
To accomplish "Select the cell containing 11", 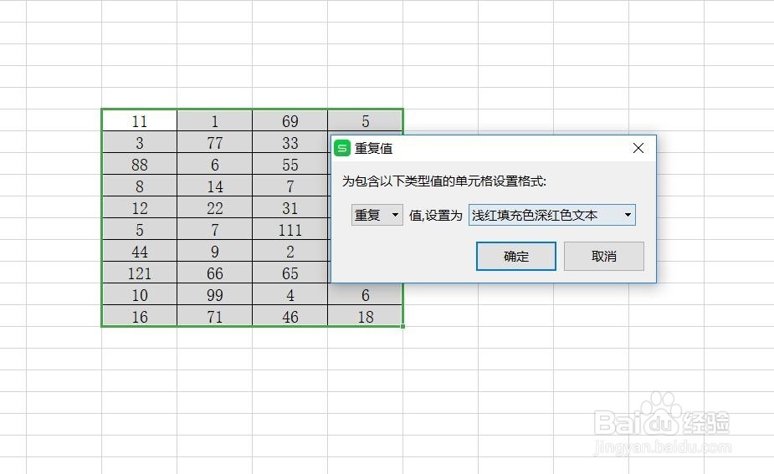I will pos(140,120).
